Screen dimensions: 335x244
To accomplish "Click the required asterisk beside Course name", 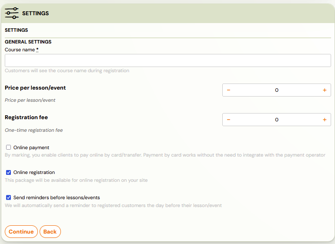I will pos(37,50).
